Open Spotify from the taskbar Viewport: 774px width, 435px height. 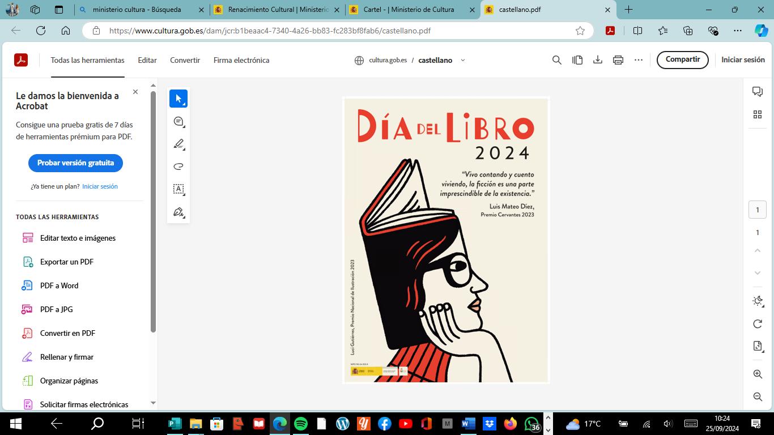(x=301, y=424)
